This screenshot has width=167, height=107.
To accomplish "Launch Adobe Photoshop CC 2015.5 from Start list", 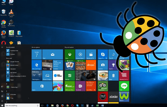I will point(16,76).
